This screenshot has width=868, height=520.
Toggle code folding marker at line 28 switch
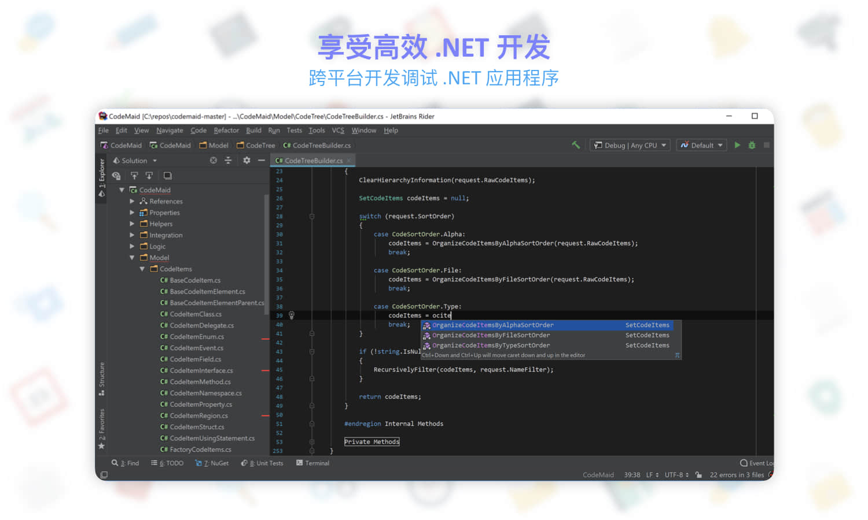point(311,216)
